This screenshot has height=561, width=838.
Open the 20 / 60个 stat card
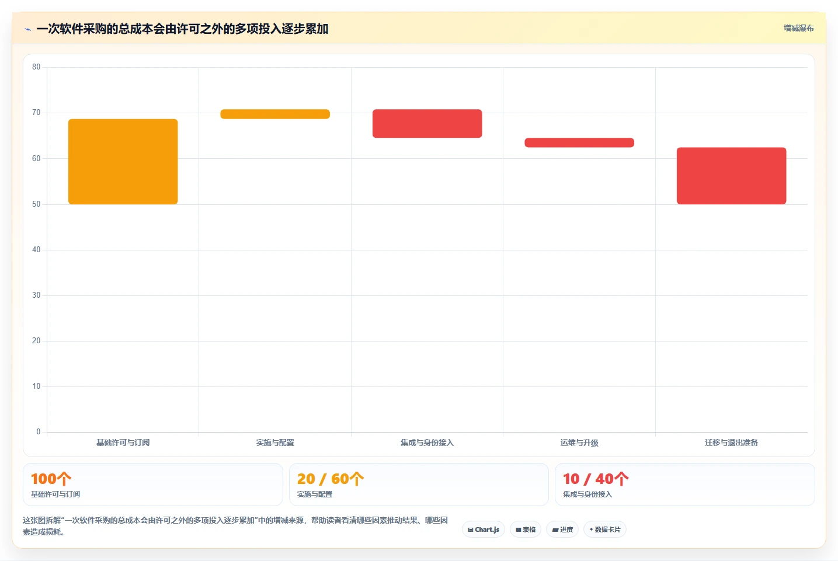tap(419, 485)
